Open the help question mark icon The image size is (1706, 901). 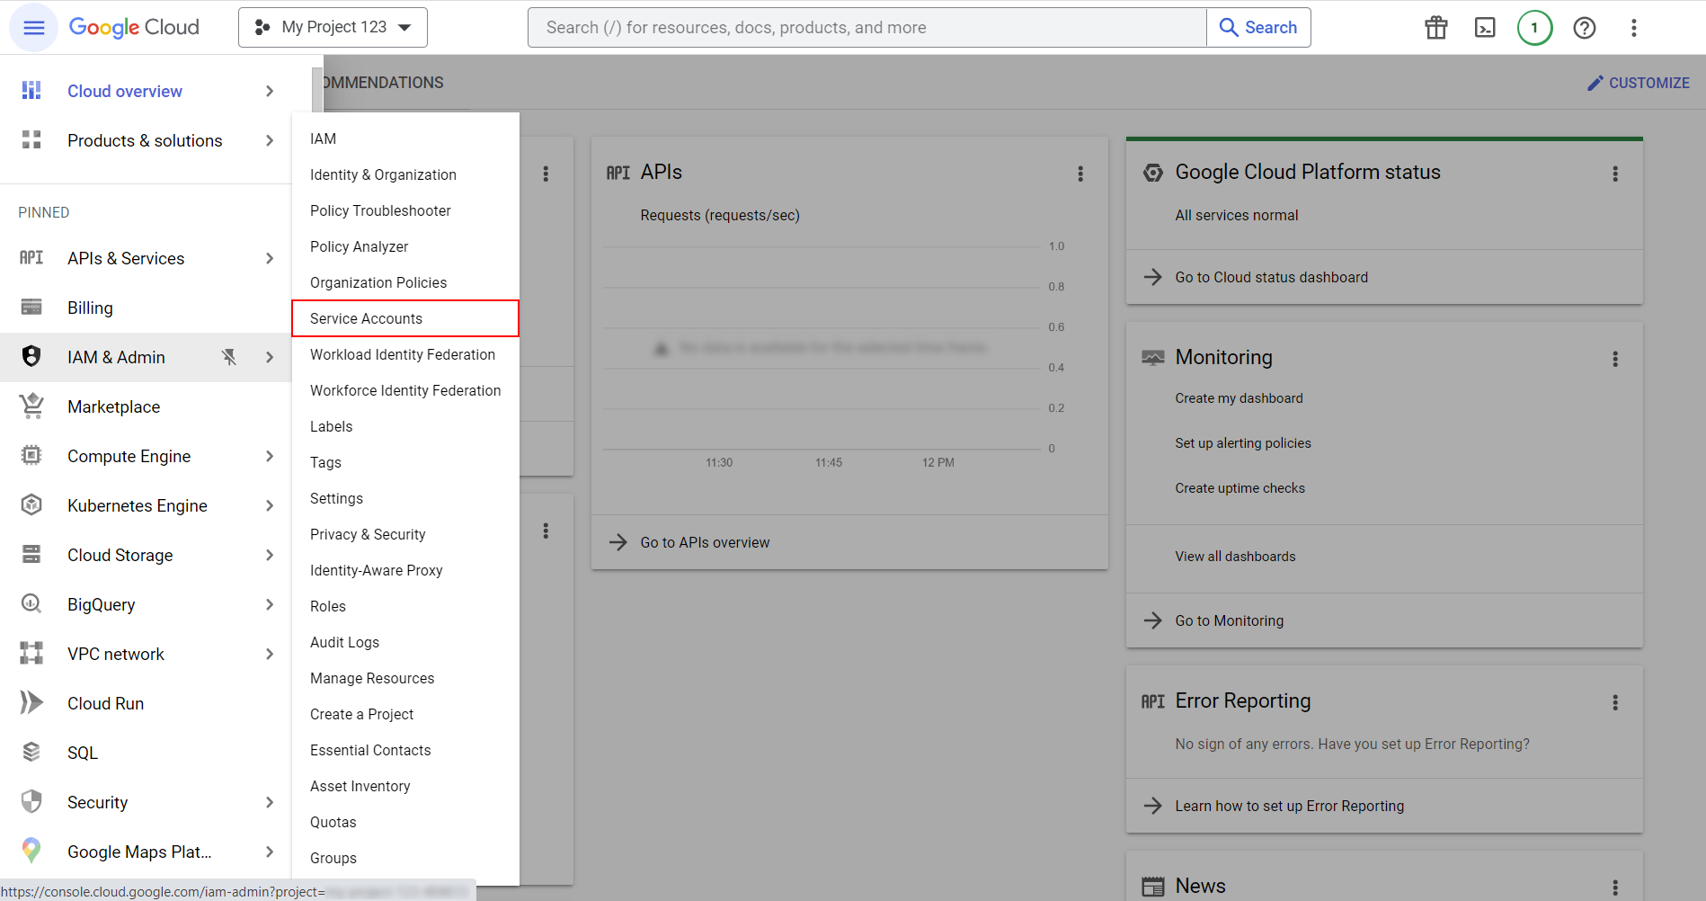click(x=1585, y=28)
